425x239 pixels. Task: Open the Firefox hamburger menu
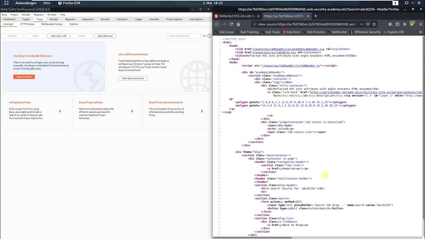421,24
